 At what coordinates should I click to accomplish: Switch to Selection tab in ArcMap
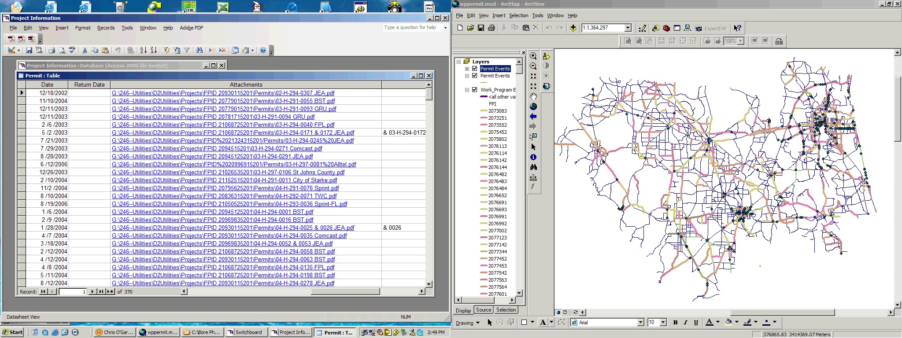506,310
